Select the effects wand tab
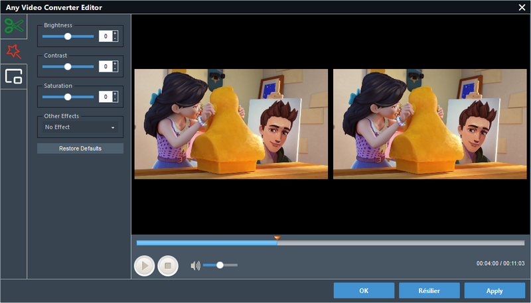531x303 pixels. click(x=14, y=52)
